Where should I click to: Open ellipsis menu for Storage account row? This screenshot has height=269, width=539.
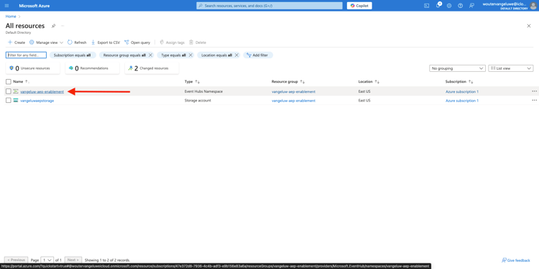pyautogui.click(x=534, y=100)
